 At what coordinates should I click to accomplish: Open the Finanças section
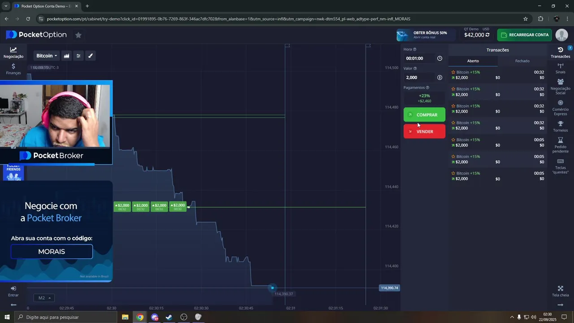click(x=13, y=69)
